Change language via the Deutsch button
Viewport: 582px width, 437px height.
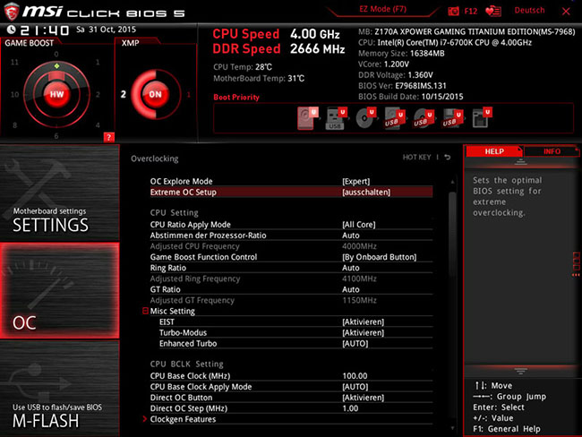point(529,11)
